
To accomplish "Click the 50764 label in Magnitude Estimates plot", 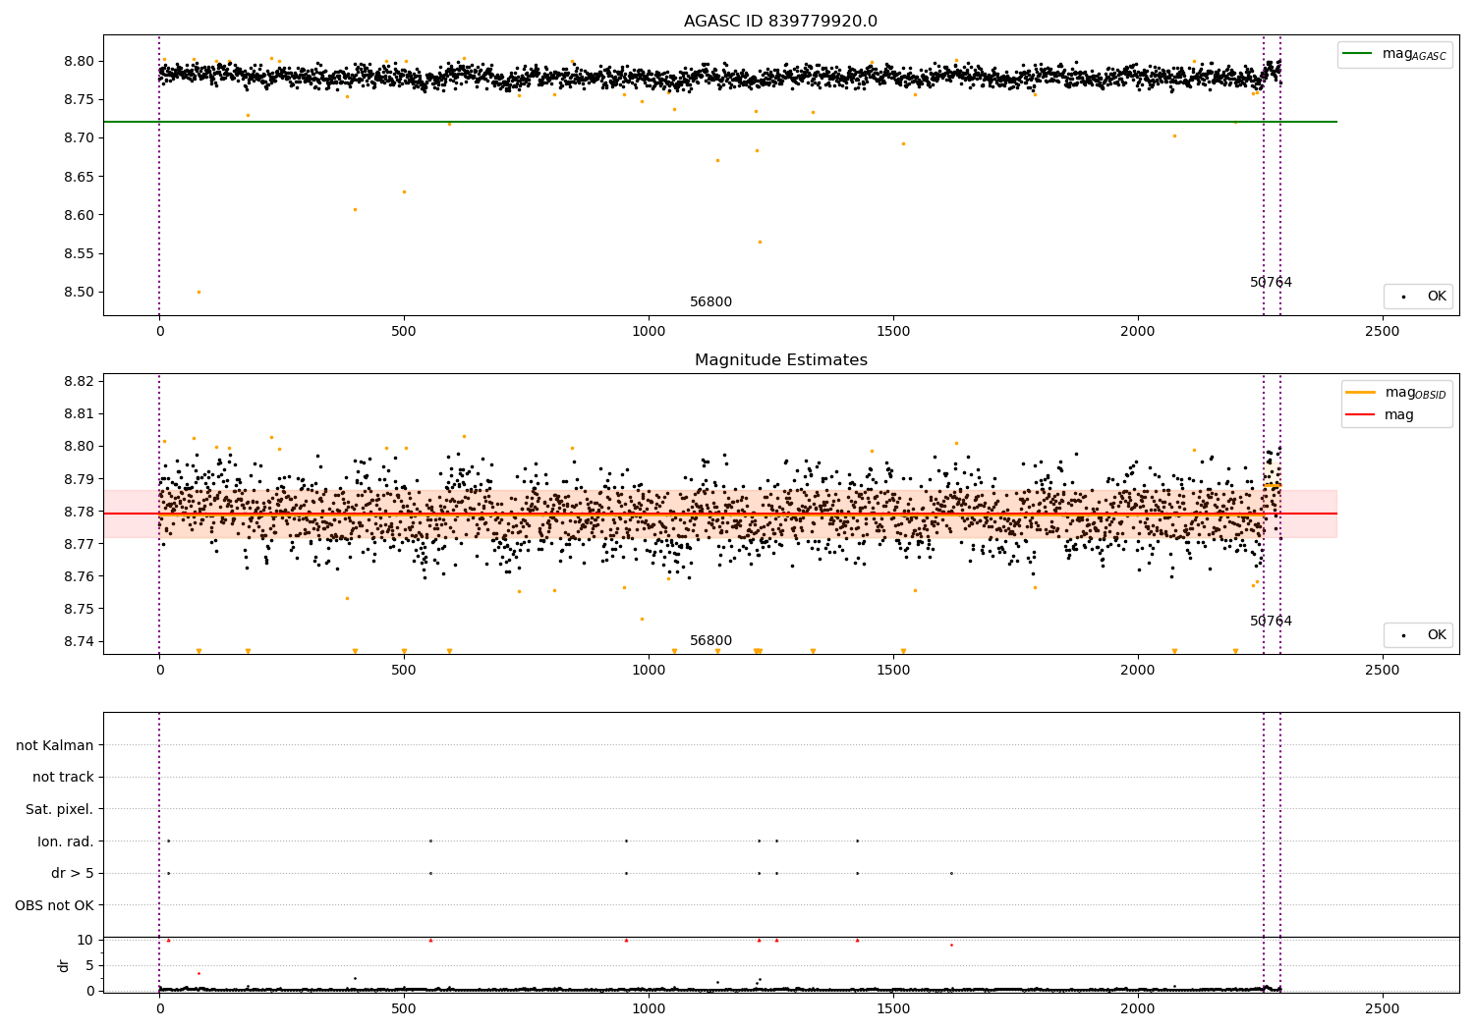I will [1271, 622].
